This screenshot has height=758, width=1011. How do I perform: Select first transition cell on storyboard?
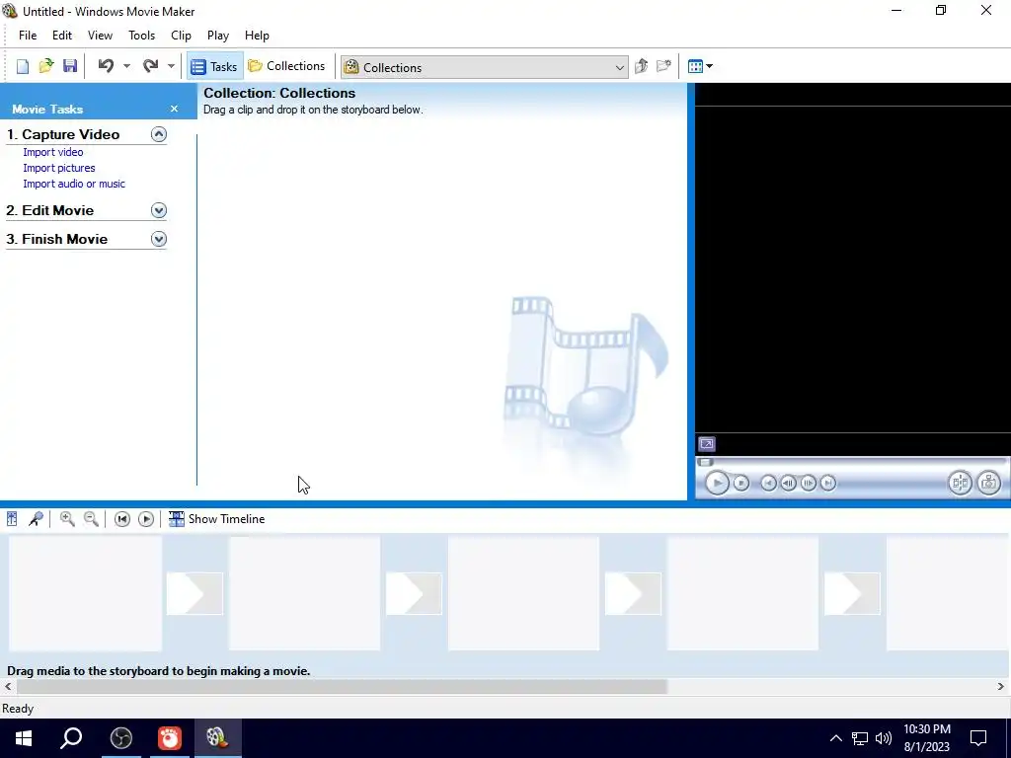point(194,593)
